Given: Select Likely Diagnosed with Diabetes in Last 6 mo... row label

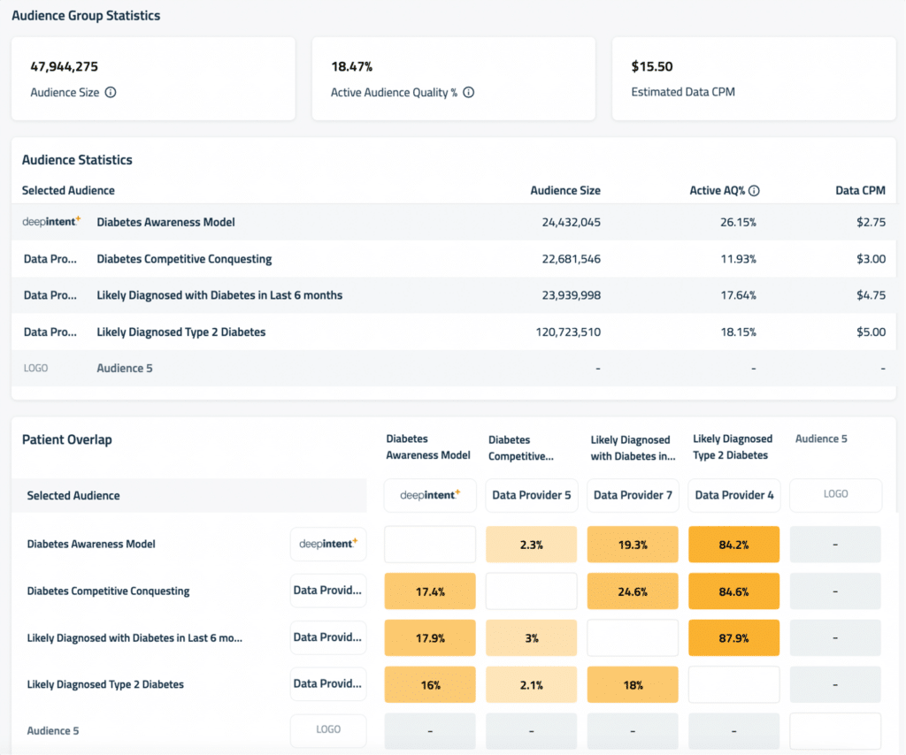Looking at the screenshot, I should click(x=134, y=637).
